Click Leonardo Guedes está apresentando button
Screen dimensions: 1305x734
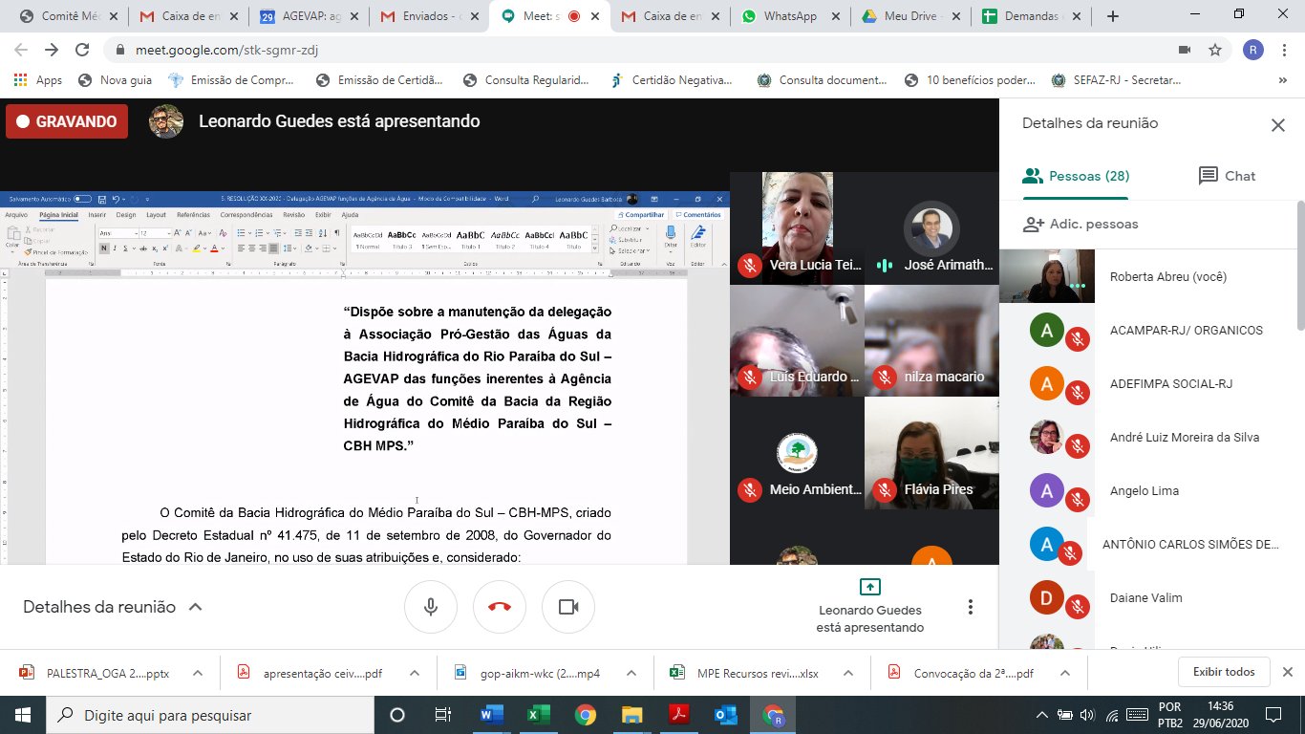869,607
